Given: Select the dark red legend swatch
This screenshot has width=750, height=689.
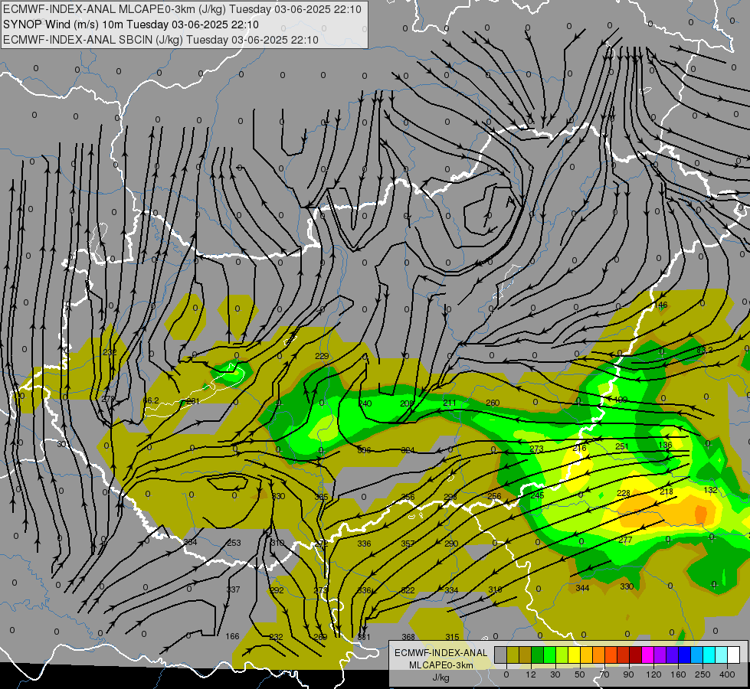Looking at the screenshot, I should 635,655.
